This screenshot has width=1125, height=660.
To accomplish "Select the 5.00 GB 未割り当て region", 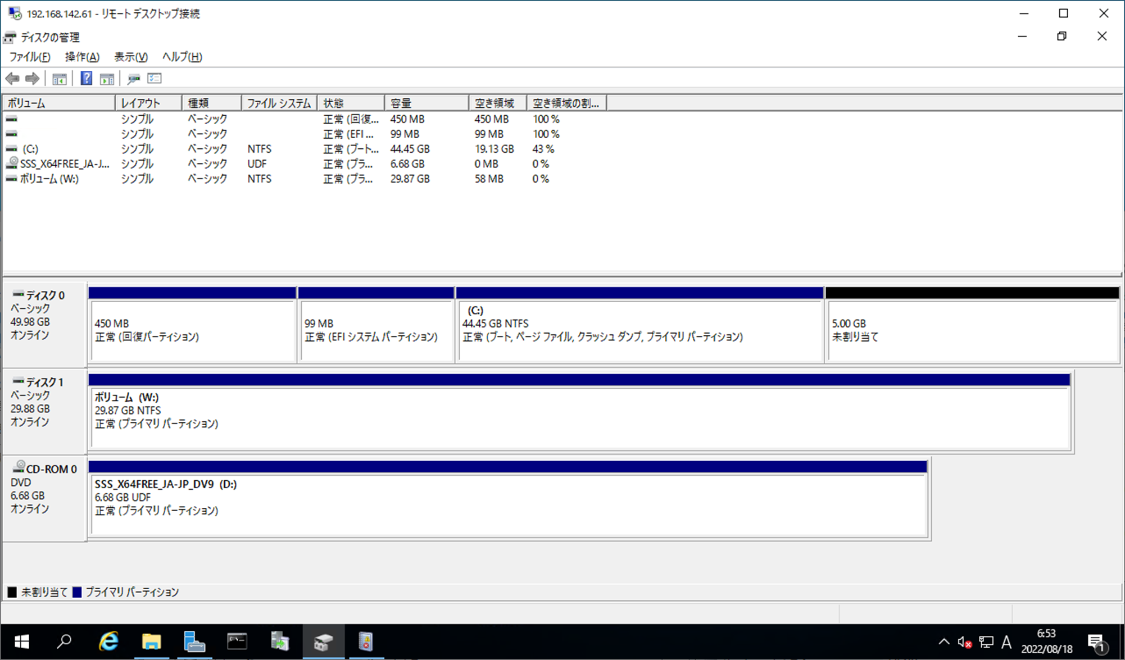I will click(x=972, y=330).
